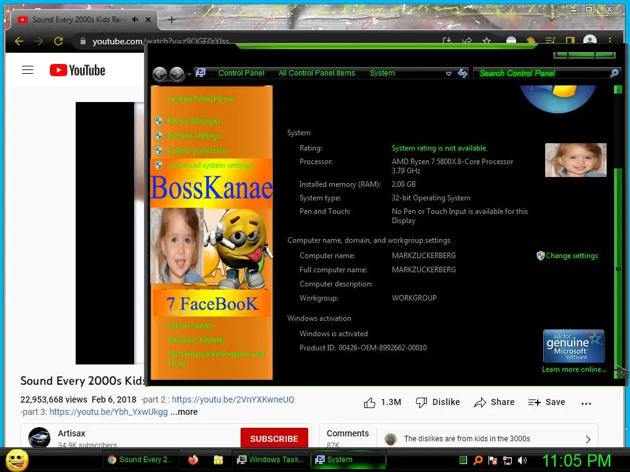Click the 11:05 PM clock
The height and width of the screenshot is (472, 630).
point(576,460)
